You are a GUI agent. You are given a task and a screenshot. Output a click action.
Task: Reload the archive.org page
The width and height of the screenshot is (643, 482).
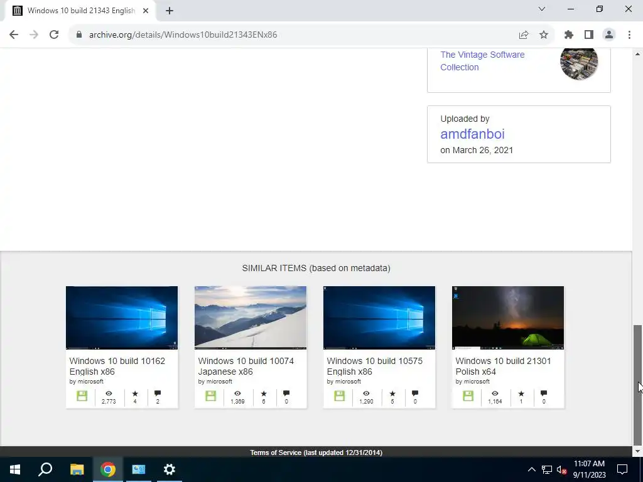pyautogui.click(x=54, y=35)
